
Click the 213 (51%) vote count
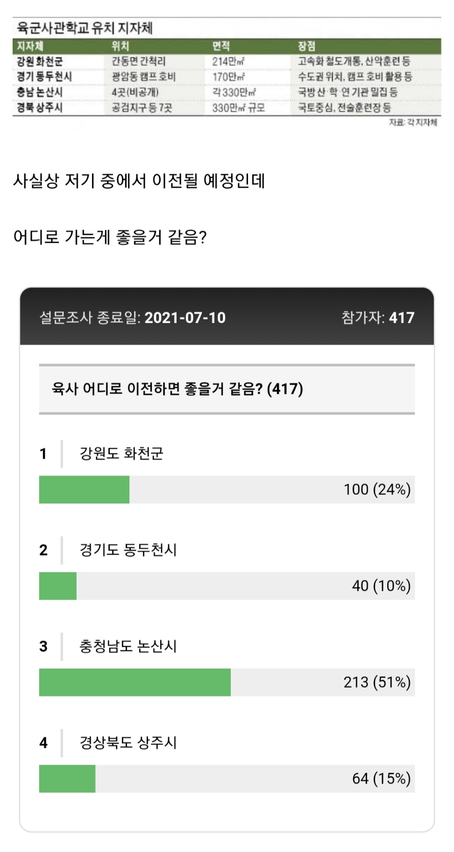coord(377,682)
